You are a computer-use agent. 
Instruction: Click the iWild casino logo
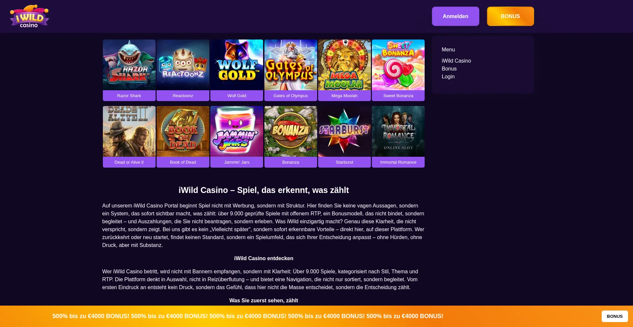coord(29,16)
